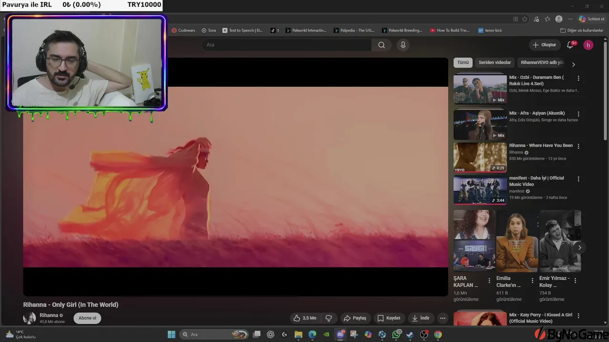Open ChatGPT from taskbar
The width and height of the screenshot is (609, 342).
click(270, 334)
